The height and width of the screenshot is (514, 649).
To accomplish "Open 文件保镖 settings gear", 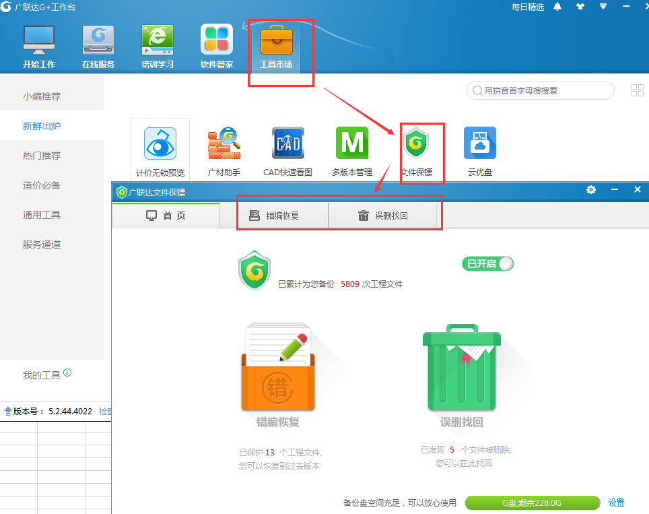I will tap(591, 190).
